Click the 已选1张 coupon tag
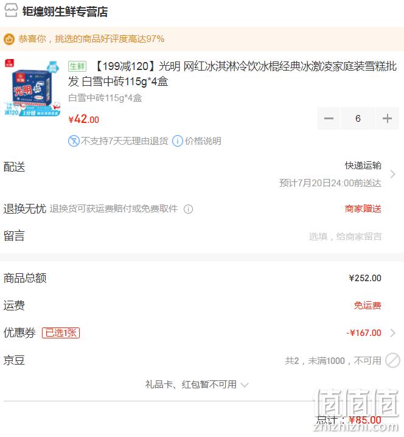This screenshot has width=404, height=437. click(61, 333)
